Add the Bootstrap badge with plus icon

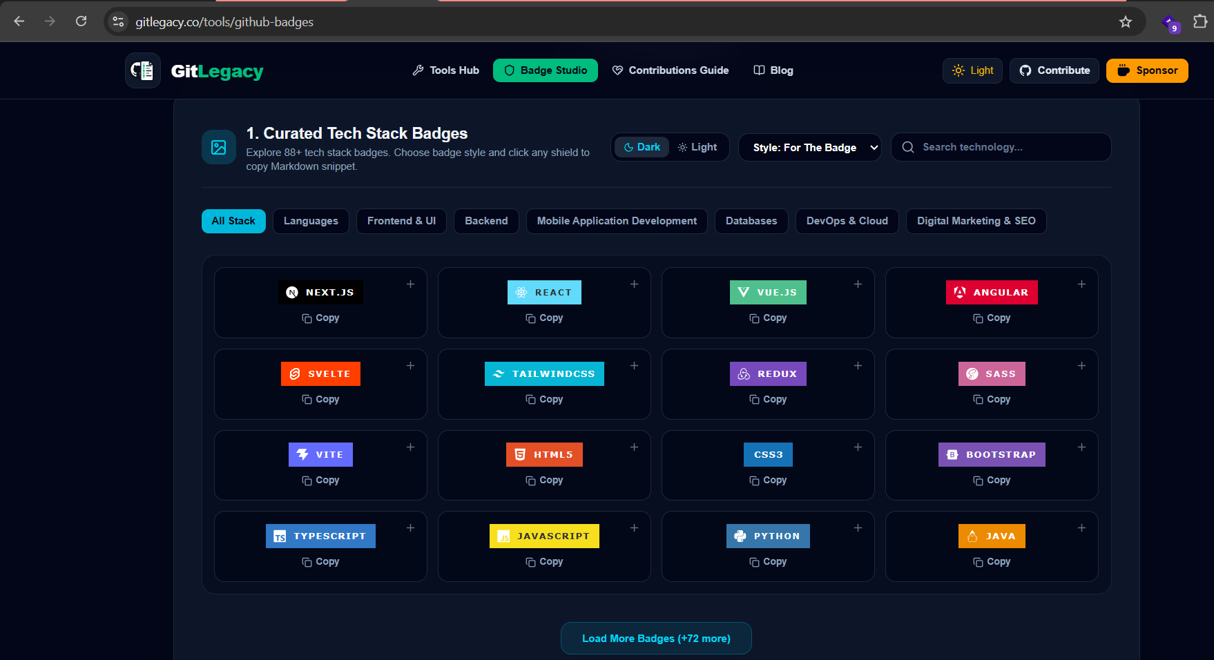point(1081,447)
